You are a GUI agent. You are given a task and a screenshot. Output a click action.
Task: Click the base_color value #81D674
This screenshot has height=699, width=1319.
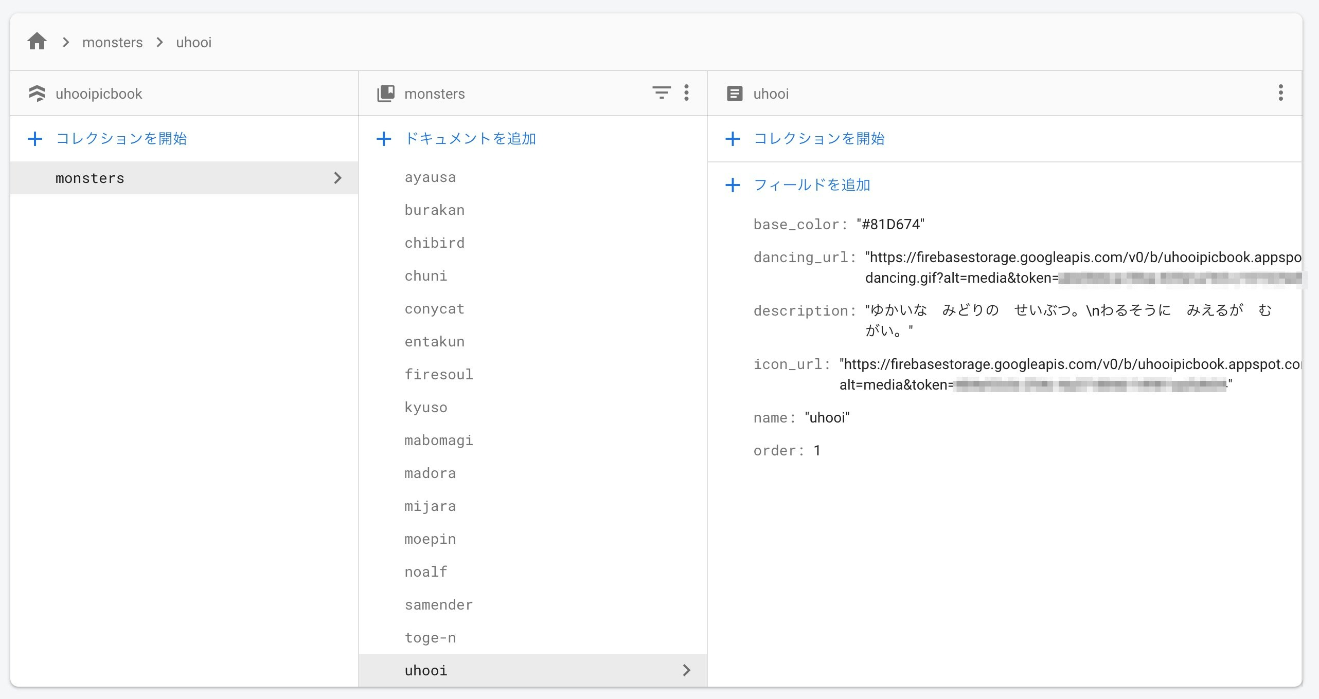click(890, 224)
